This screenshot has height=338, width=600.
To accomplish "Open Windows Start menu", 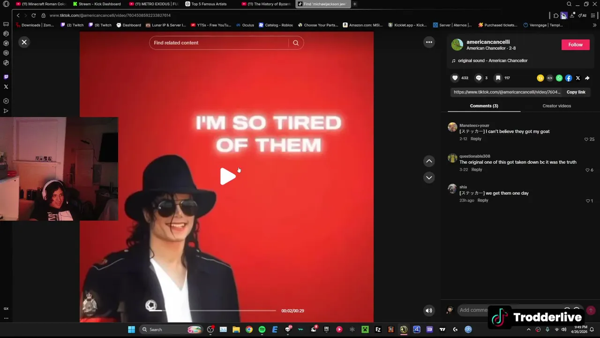I will click(131, 330).
